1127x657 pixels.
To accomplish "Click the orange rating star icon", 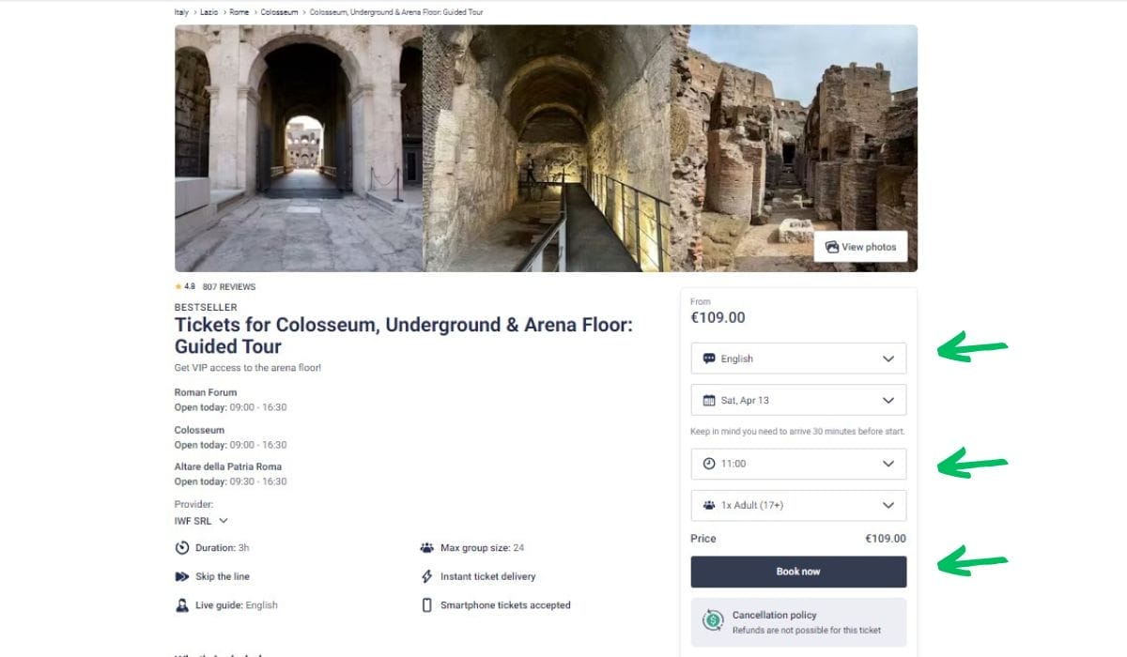I will coord(178,287).
